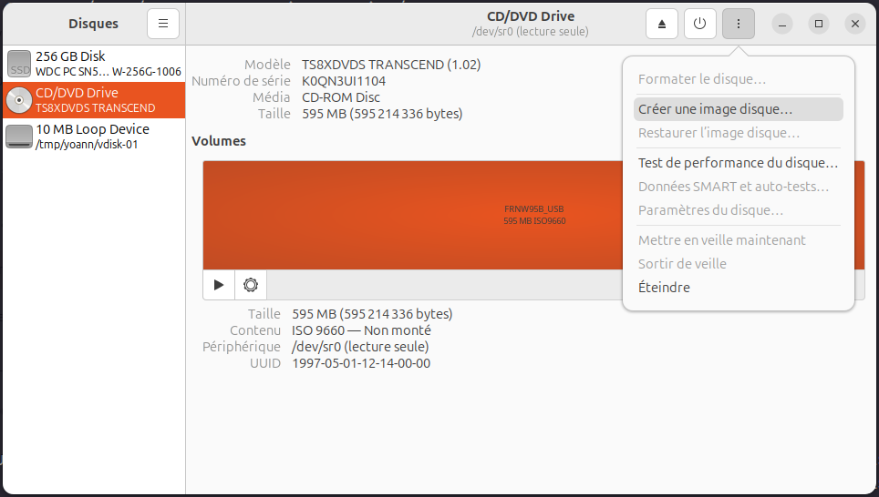The width and height of the screenshot is (879, 497).
Task: Close the Disques window
Action: [854, 24]
